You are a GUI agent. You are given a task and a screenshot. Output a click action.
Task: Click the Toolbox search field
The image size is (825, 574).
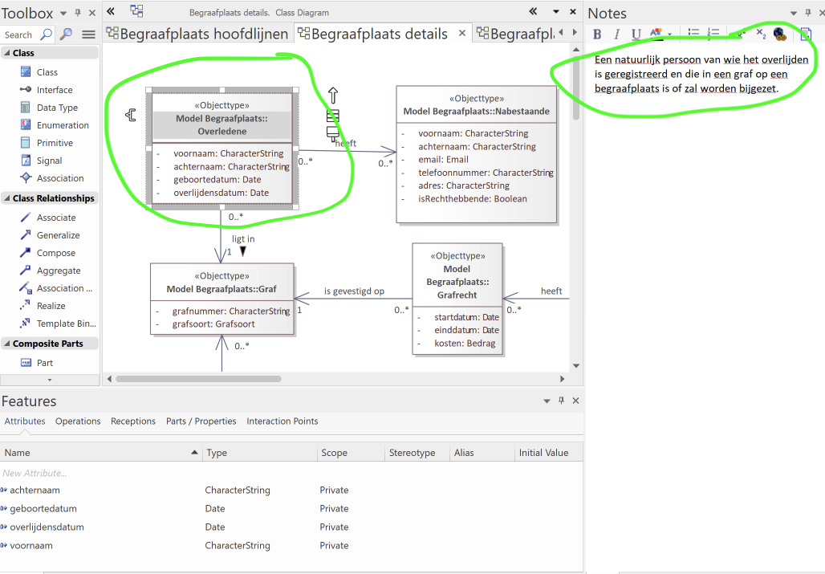tap(19, 35)
